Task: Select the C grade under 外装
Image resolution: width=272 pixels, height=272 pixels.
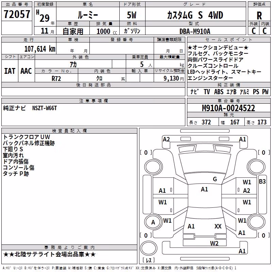Action: [254, 31]
